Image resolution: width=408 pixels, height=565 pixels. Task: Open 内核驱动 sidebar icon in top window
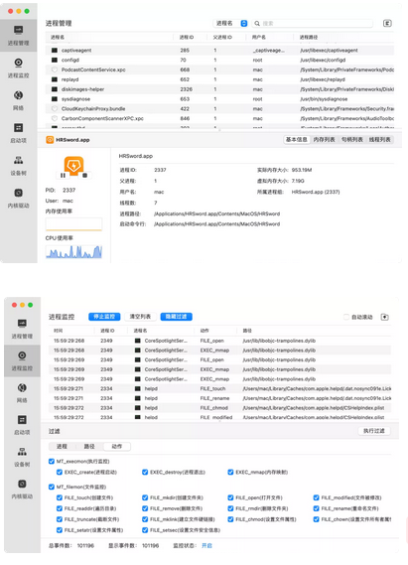tap(19, 193)
